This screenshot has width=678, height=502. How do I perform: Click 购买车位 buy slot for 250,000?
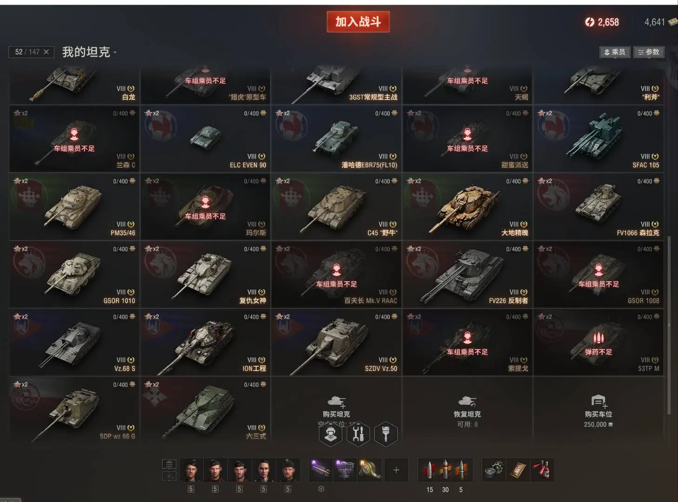coord(598,409)
